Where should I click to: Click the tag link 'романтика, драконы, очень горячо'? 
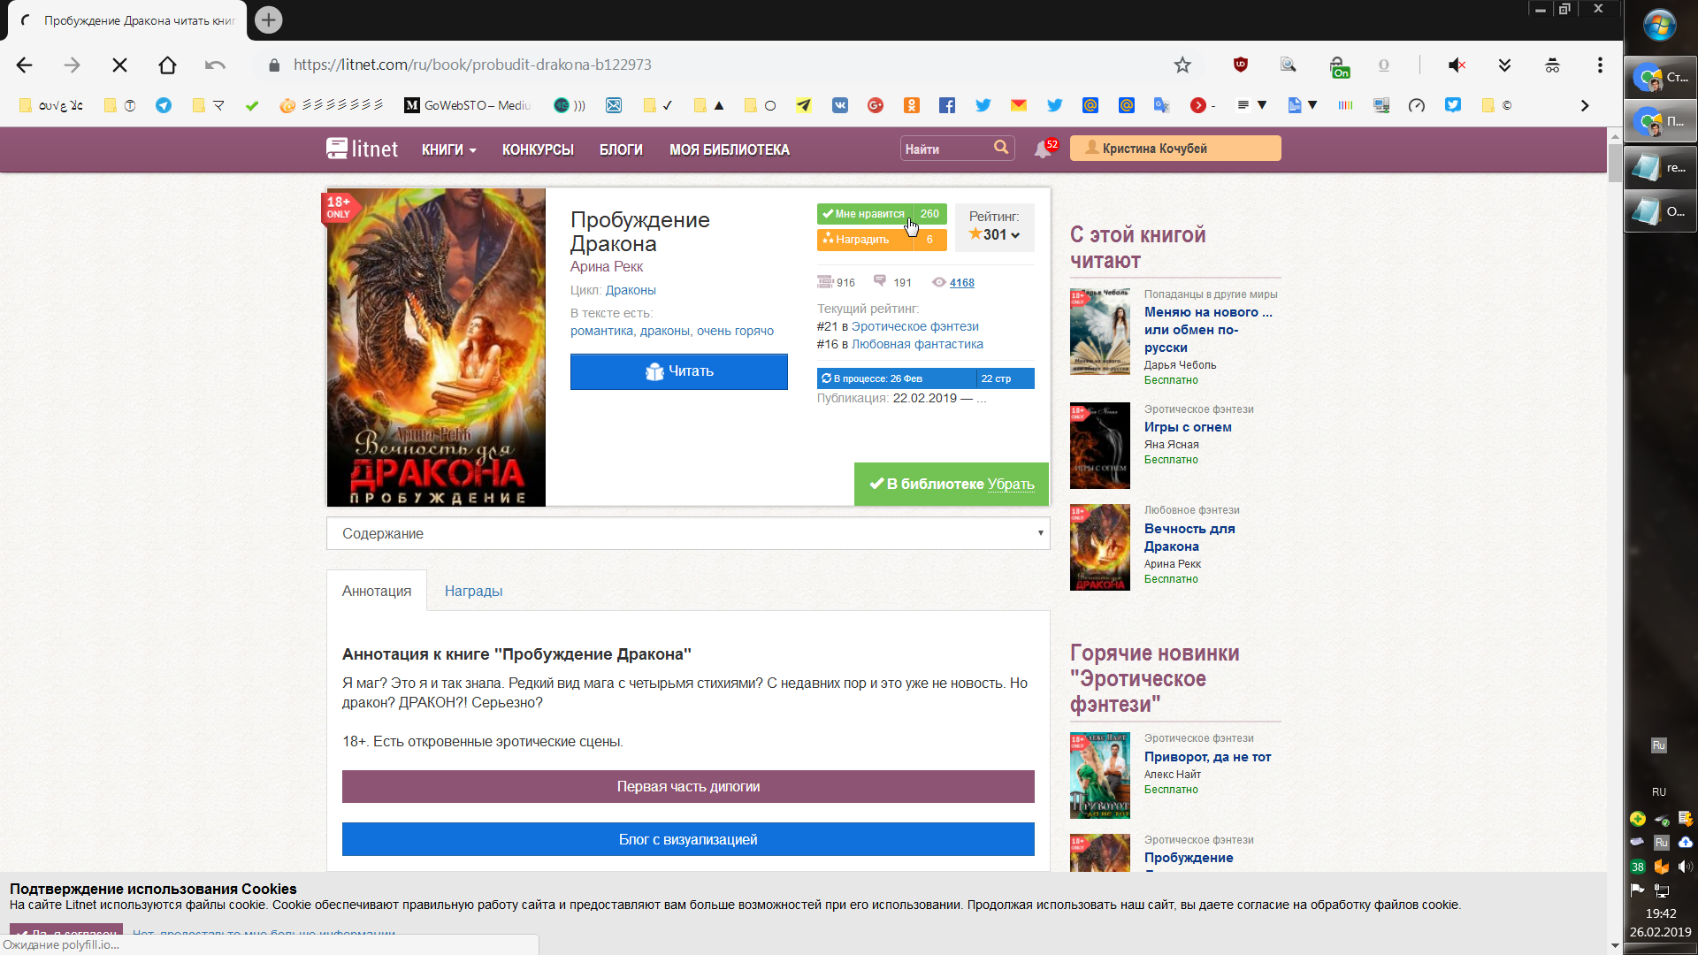point(672,331)
